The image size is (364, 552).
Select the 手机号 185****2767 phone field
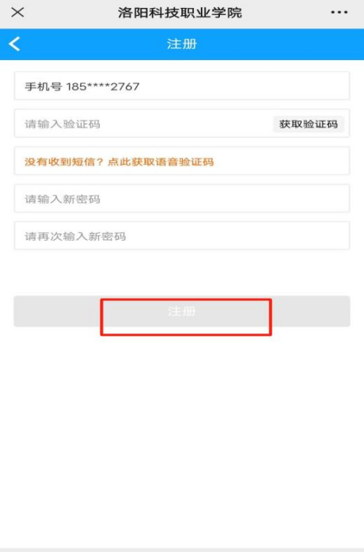[x=182, y=86]
